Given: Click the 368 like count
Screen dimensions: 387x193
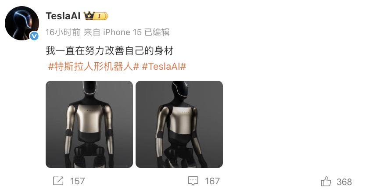Looking at the screenshot, I should click(344, 182).
